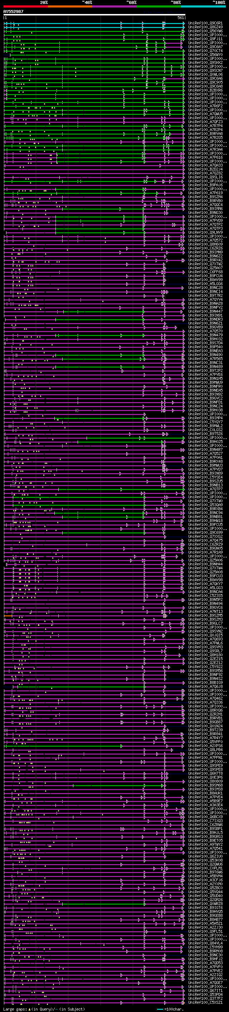Select the UniRef100_Q9SVN2 label
The image size is (229, 1012).
click(205, 631)
